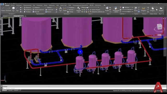Click Копировать свойства слоя button
167x94 pixels.
97,12
